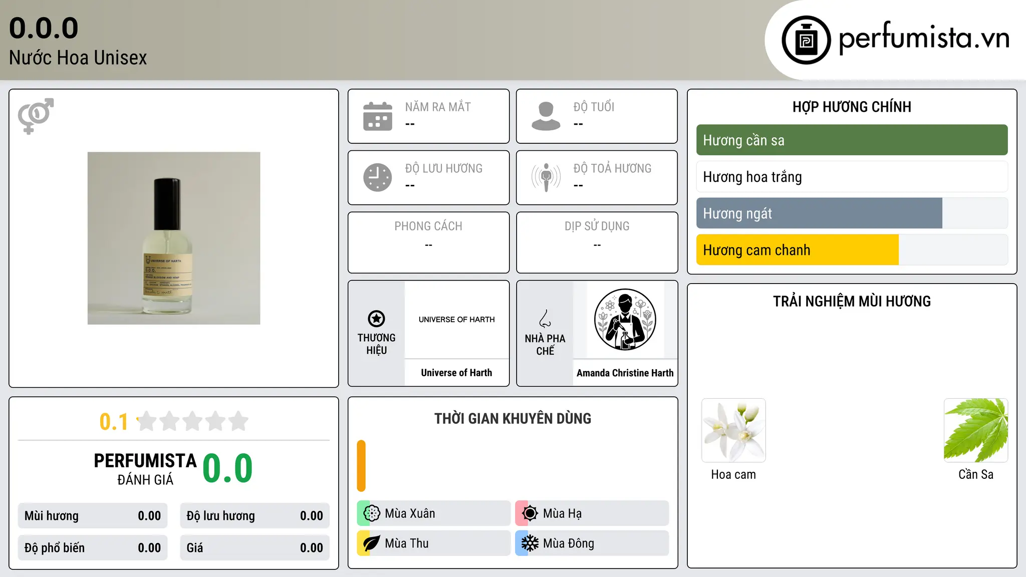
Task: Click the unisex gender symbol icon
Action: (36, 116)
